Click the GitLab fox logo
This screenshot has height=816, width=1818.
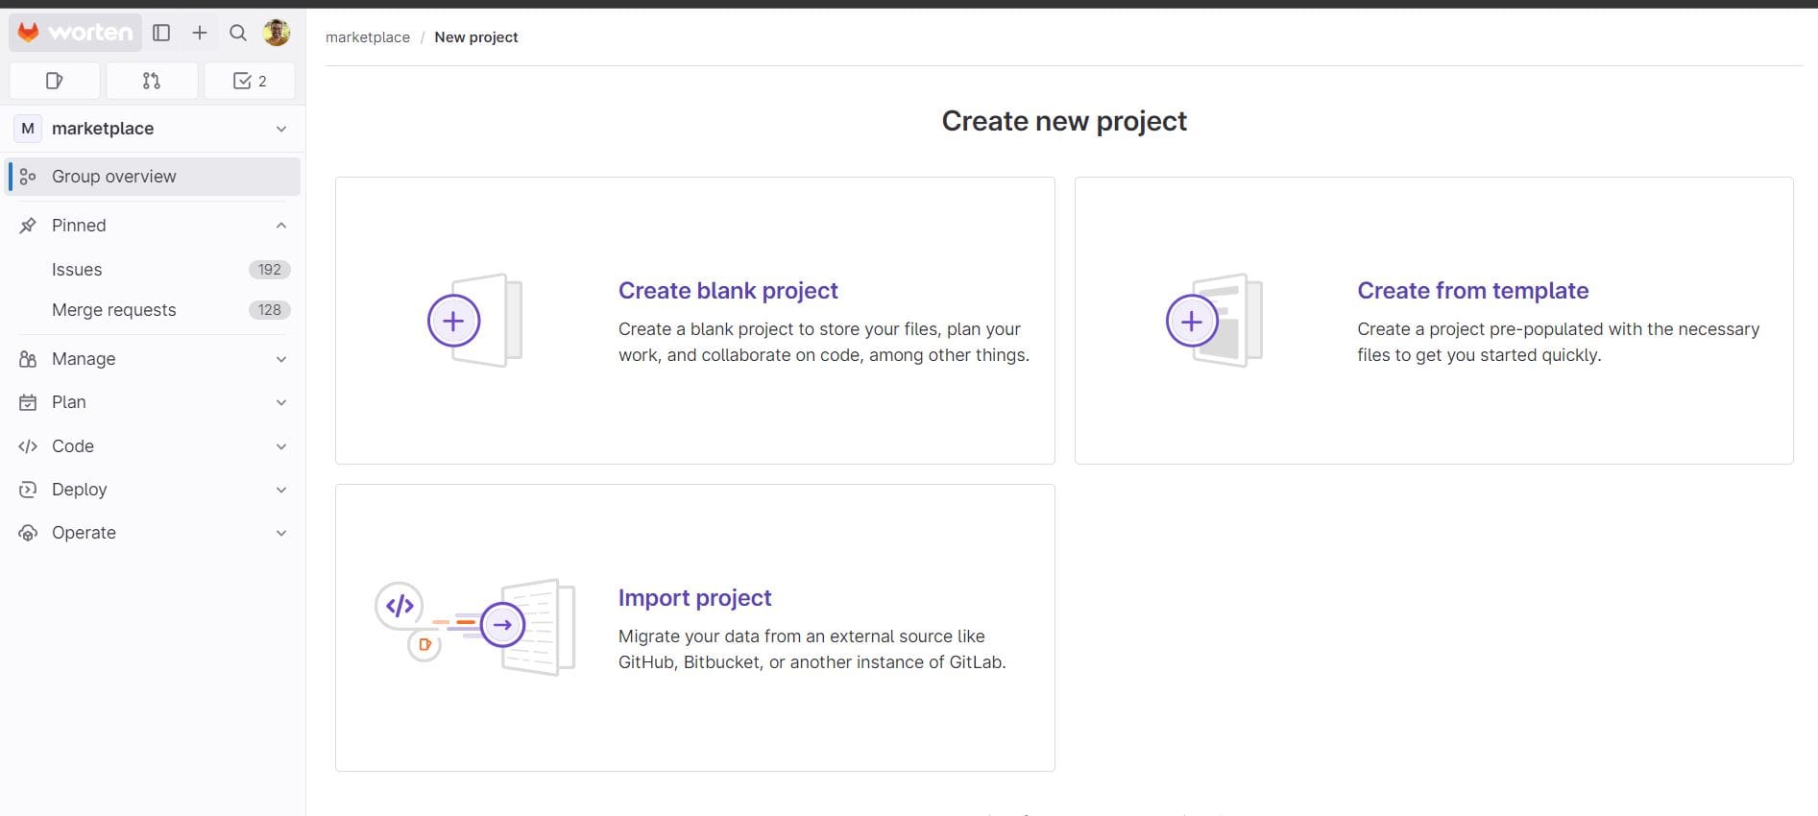click(x=29, y=33)
